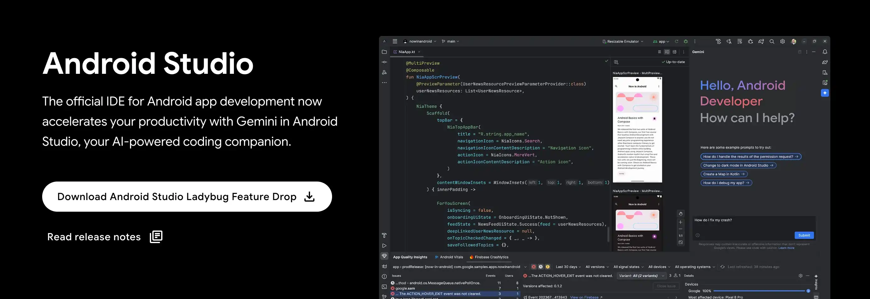Close the NiaApp.kt tab

(x=419, y=52)
